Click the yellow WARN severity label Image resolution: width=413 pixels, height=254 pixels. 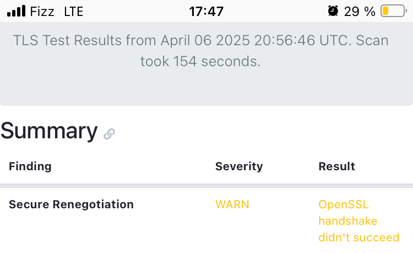[232, 204]
